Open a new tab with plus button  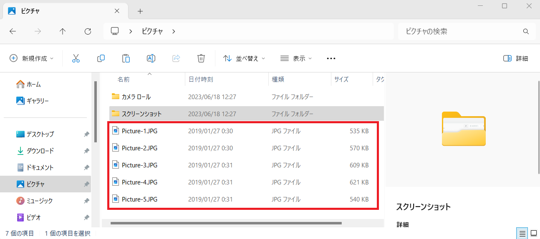click(x=140, y=11)
